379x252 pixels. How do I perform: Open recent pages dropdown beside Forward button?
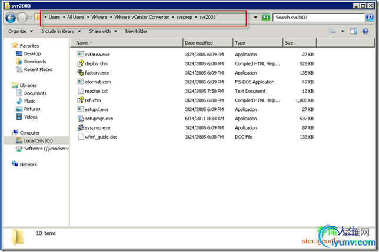[30, 18]
